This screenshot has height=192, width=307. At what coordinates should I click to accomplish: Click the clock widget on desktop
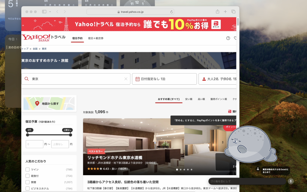click(137, 3)
